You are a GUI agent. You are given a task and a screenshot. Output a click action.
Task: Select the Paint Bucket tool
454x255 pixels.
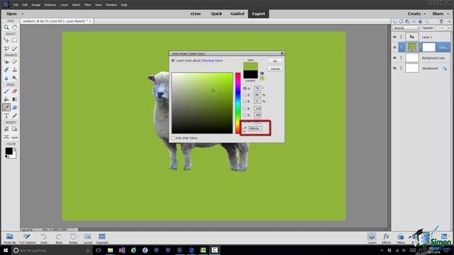click(6, 99)
